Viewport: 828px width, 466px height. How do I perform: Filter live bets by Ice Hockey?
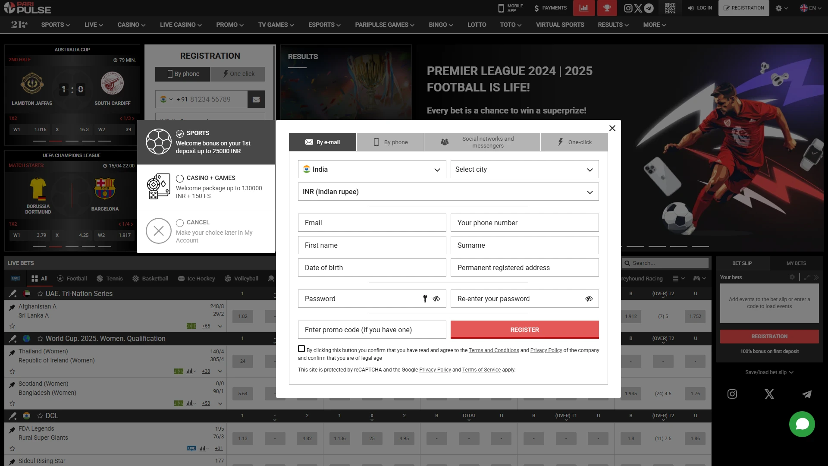coord(196,278)
